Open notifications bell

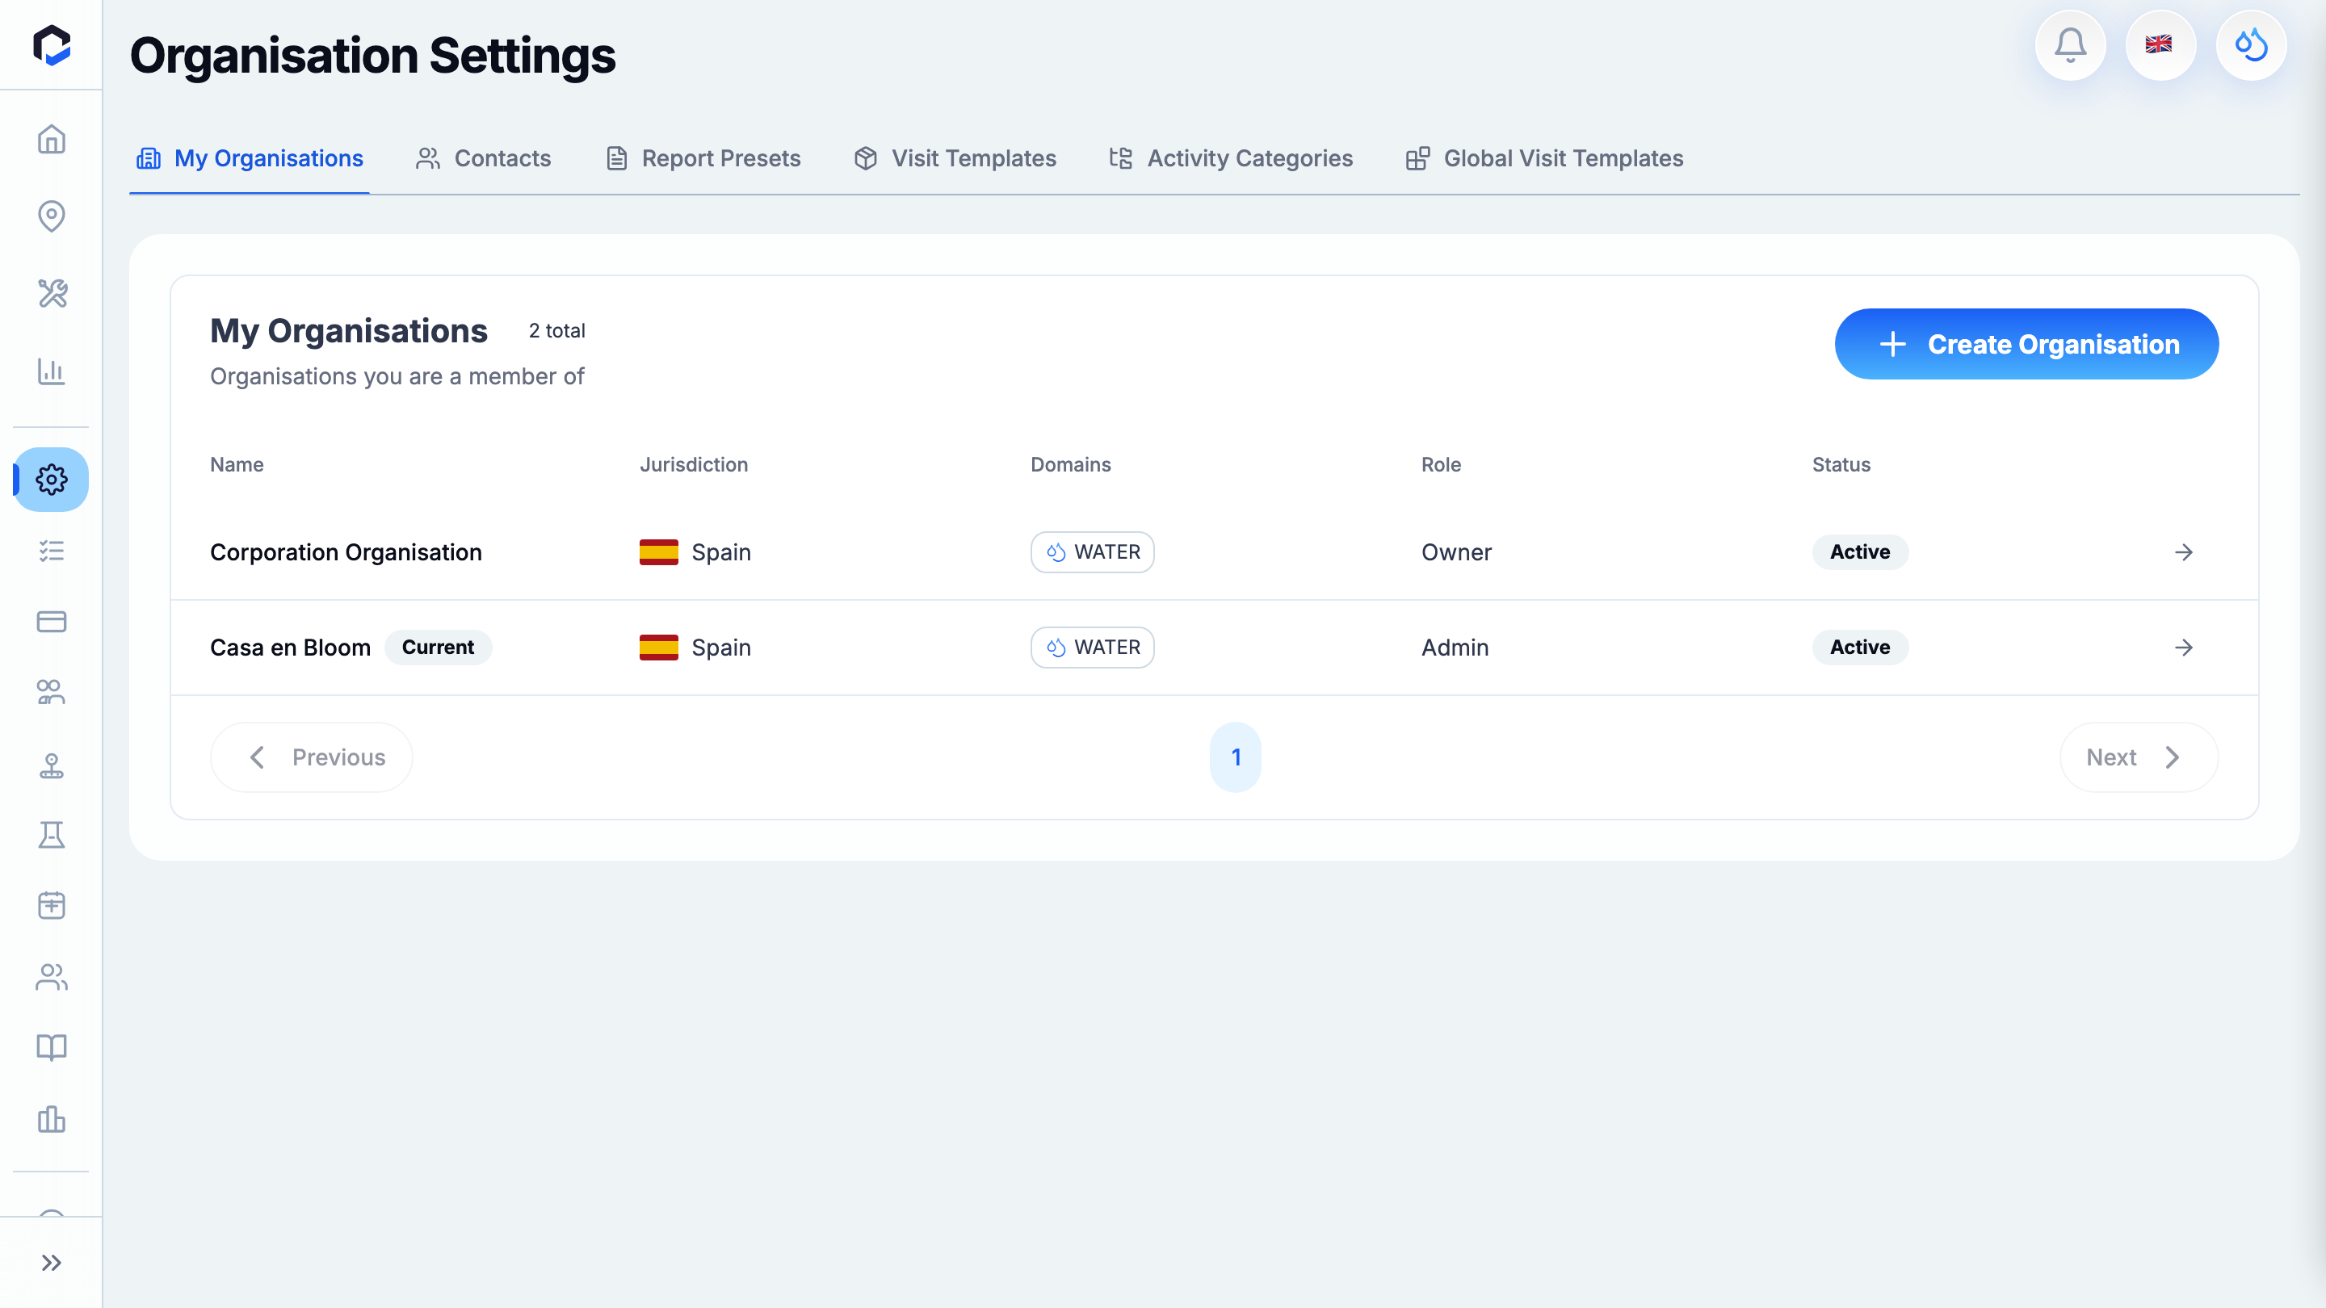point(2071,45)
